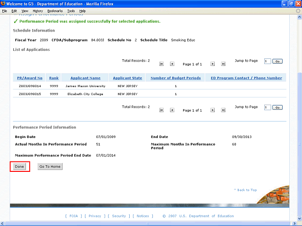This screenshot has width=302, height=226.
Task: Click Elizabeth City College cell
Action: (85, 94)
